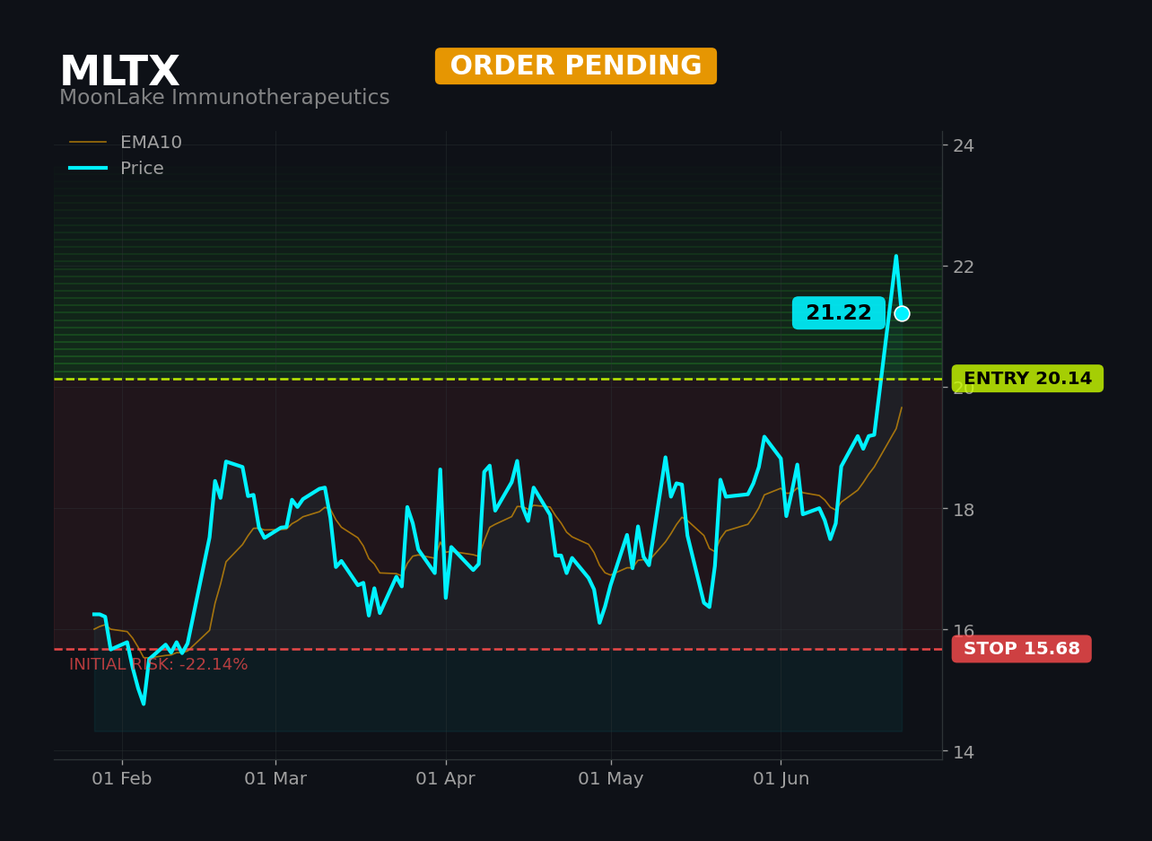
Task: Click the 01 Jun date label
Action: click(x=781, y=779)
